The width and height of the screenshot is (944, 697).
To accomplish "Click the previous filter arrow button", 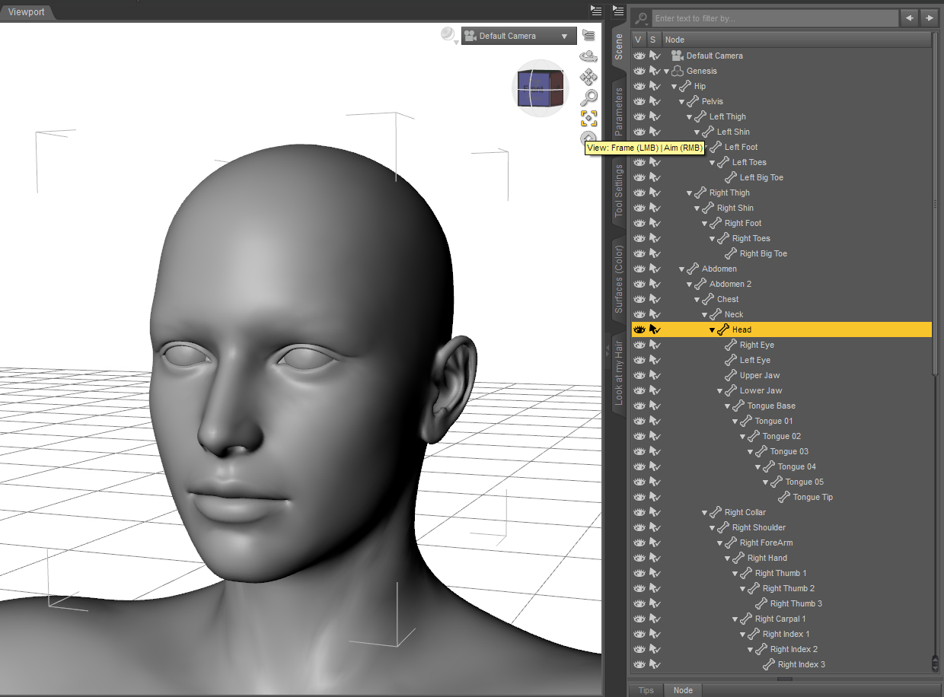I will pos(908,18).
